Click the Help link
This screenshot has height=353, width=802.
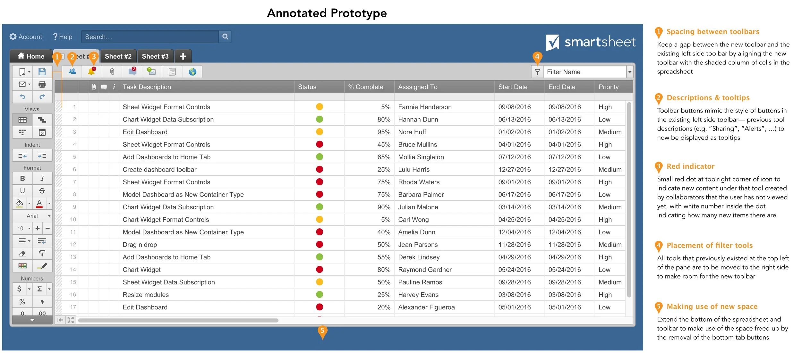pos(63,37)
